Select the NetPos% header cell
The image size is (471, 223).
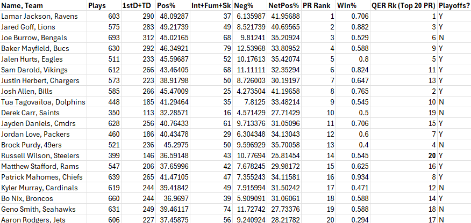[x=284, y=5]
